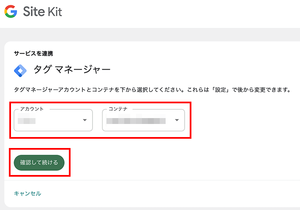The height and width of the screenshot is (210, 300).
Task: Click the divider line above キャンセル
Action: [x=152, y=180]
